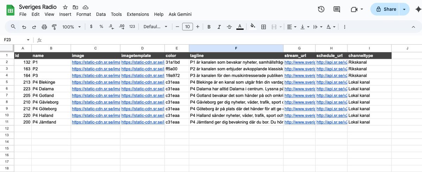Open version history clock icon

tap(321, 9)
